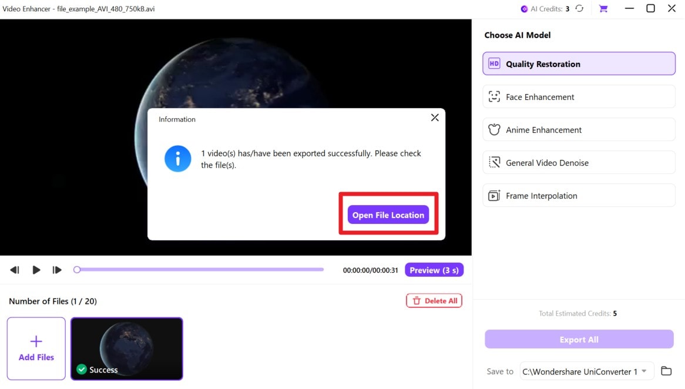
Task: Choose the Anime Enhancement model
Action: [578, 129]
